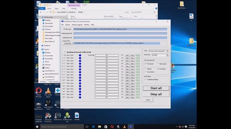Switch to the SPMDT tool taskbar icon
This screenshot has height=129, width=231.
click(131, 126)
